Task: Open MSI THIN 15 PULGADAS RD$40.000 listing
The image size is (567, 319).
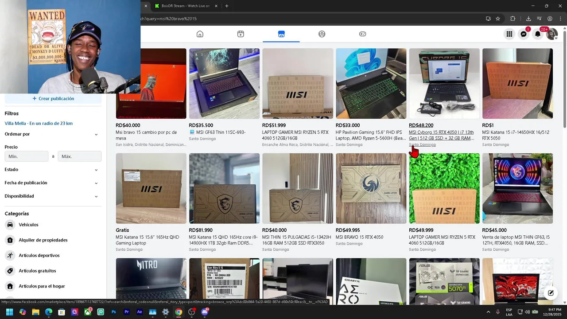Action: (298, 202)
